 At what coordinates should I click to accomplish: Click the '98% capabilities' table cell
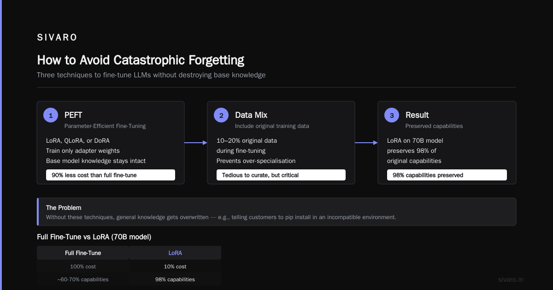[175, 279]
